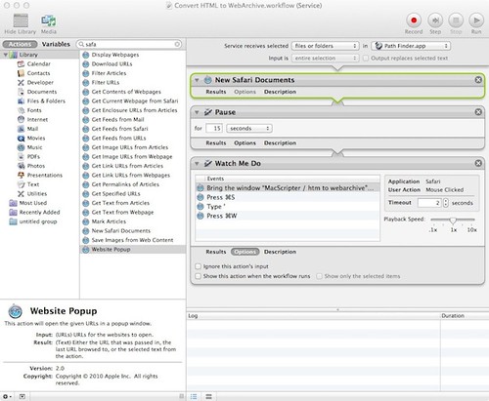Clear the search field text
Viewport: 489px width, 401px height.
tap(177, 44)
